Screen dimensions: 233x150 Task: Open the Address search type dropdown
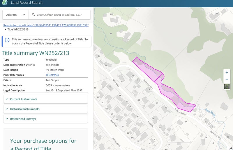[15, 15]
